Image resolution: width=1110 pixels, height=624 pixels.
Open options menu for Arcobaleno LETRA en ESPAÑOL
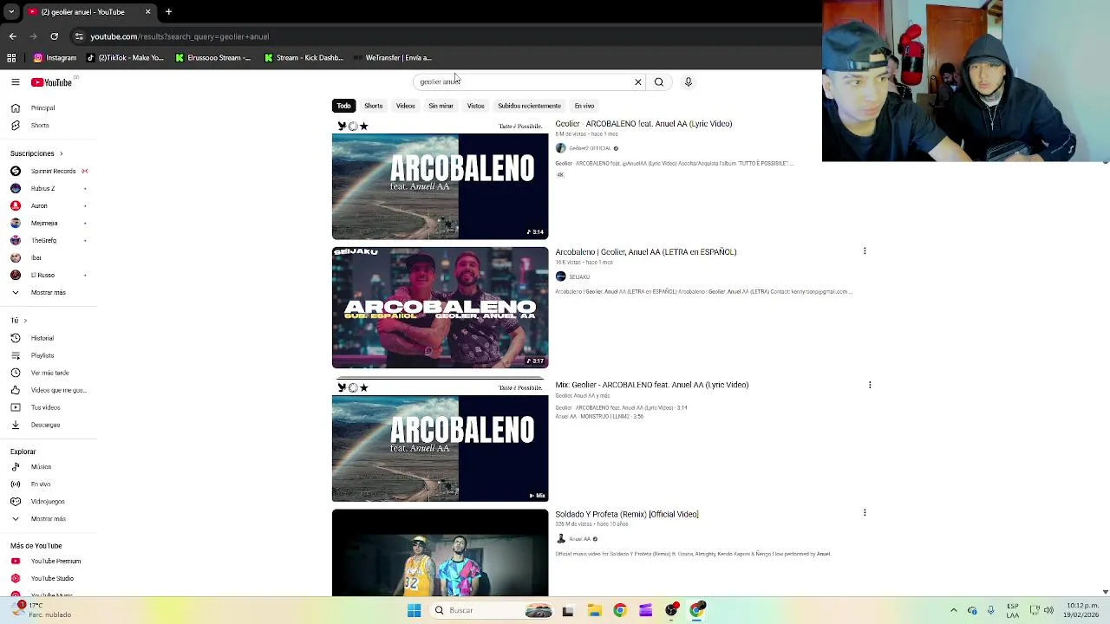pos(865,251)
